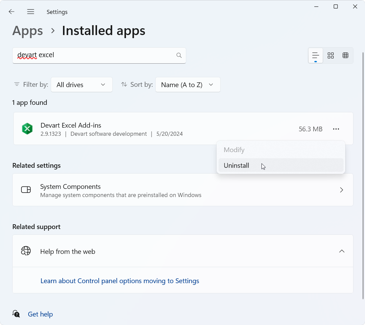The height and width of the screenshot is (325, 365).
Task: Click the System Components icon
Action: coord(26,190)
